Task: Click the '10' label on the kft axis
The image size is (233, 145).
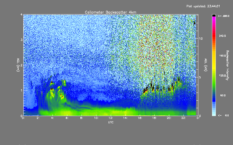Action: tap(201, 39)
